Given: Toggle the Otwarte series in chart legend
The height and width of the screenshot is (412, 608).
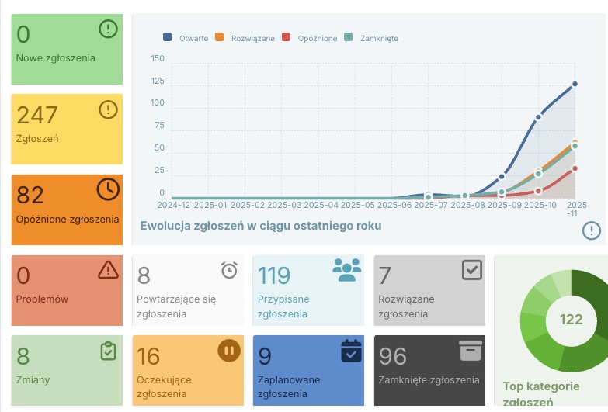Looking at the screenshot, I should pyautogui.click(x=186, y=38).
